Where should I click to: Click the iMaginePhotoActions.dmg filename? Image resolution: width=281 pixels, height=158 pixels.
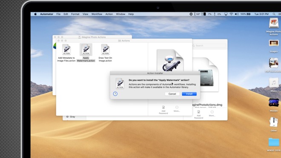pyautogui.click(x=207, y=105)
